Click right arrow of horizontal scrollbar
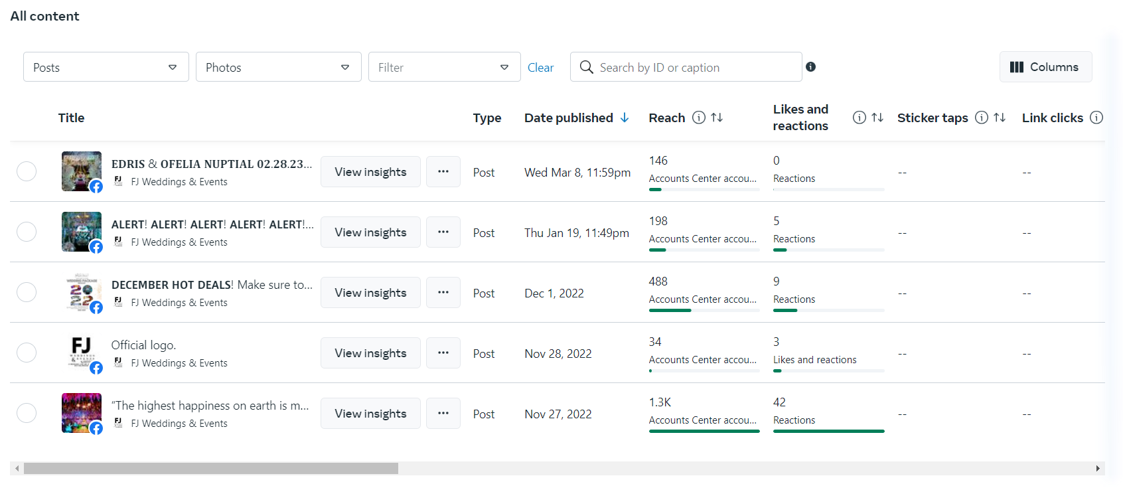The width and height of the screenshot is (1123, 488). click(x=1098, y=469)
